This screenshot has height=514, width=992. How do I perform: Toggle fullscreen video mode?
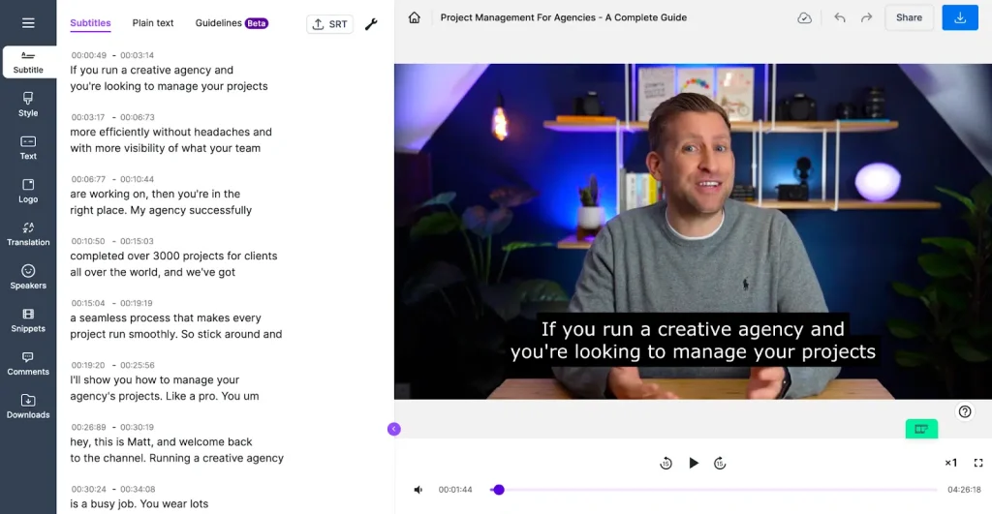pyautogui.click(x=978, y=463)
